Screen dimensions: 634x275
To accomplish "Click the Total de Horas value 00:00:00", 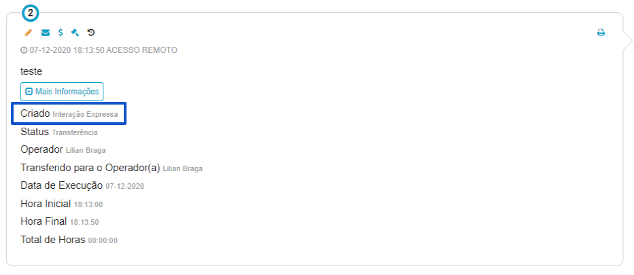I will coord(103,240).
